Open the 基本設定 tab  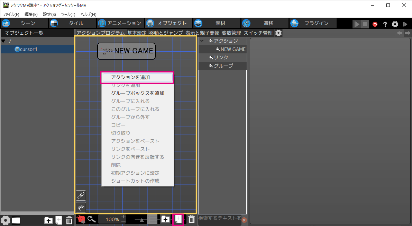(x=137, y=33)
